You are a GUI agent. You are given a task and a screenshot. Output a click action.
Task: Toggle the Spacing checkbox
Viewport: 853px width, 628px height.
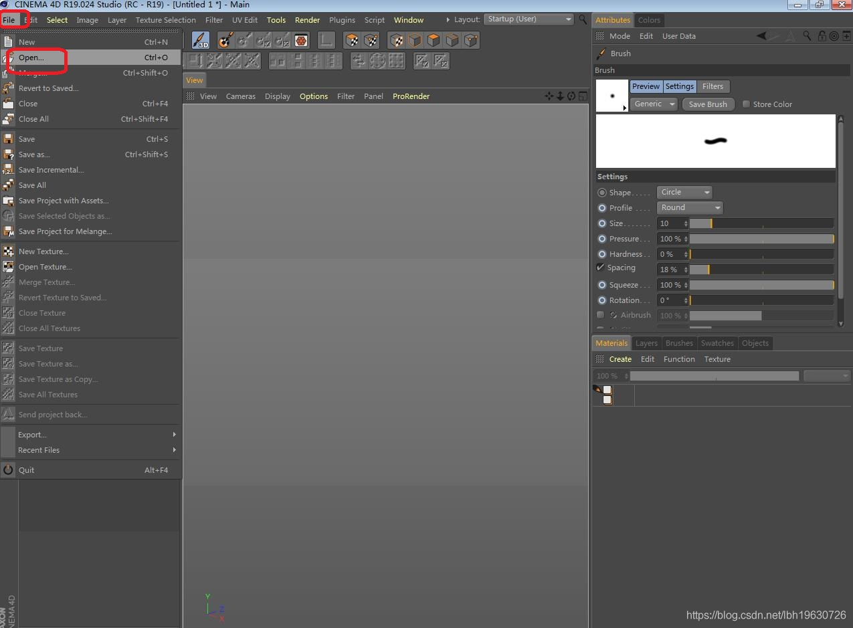[600, 268]
